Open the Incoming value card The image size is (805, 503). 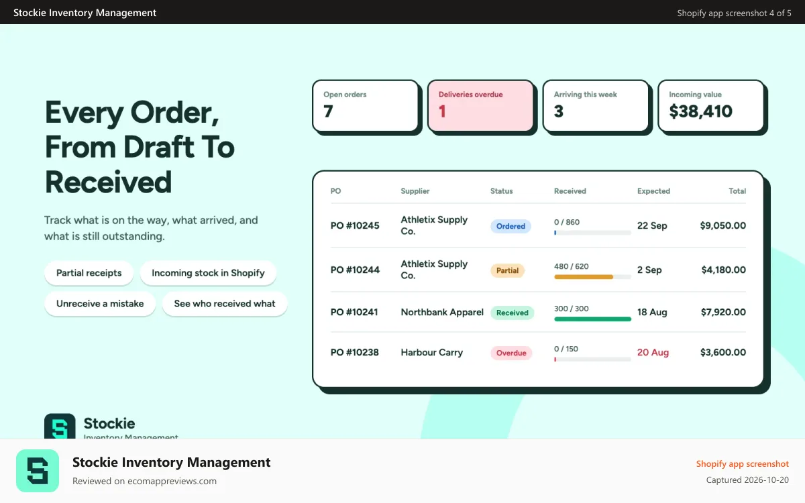pos(711,106)
